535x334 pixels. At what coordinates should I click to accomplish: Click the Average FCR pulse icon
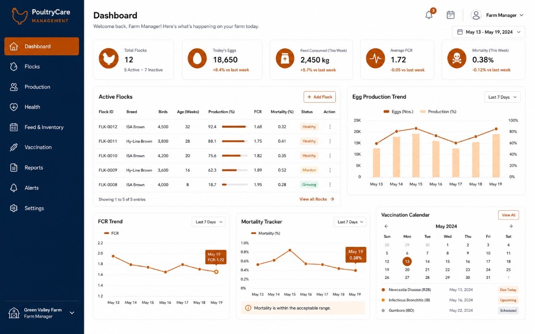pos(375,58)
